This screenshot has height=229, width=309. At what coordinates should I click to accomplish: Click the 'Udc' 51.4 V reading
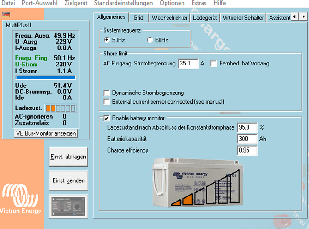[44, 86]
